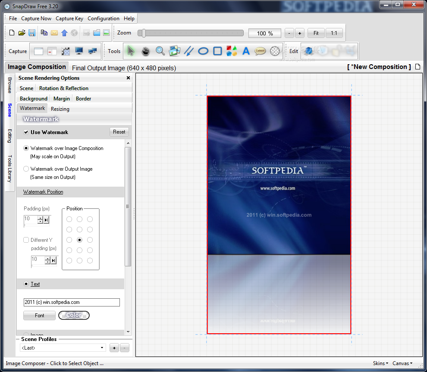Screen dimensions: 427x372
Task: Select the hand pan tool
Action: [x=146, y=51]
